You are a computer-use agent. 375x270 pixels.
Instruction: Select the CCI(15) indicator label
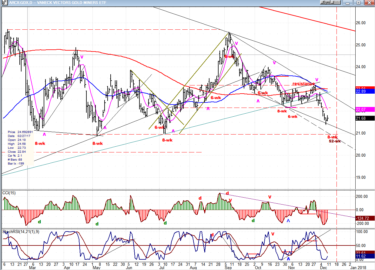click(x=8, y=193)
